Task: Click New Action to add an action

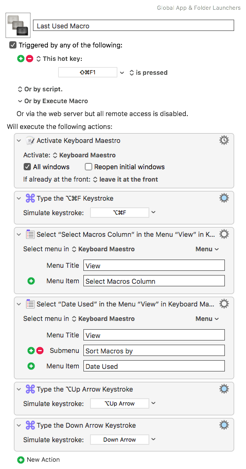Action: 39,459
